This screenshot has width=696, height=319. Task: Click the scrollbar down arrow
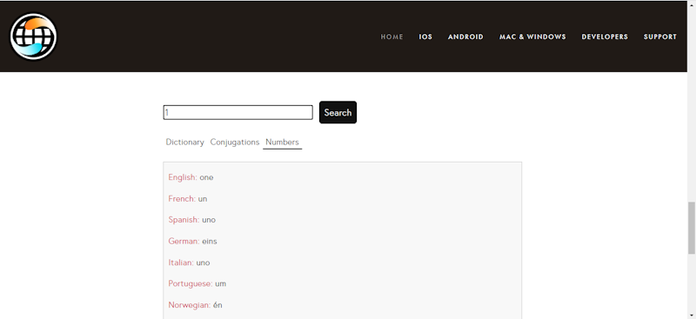[x=692, y=315]
